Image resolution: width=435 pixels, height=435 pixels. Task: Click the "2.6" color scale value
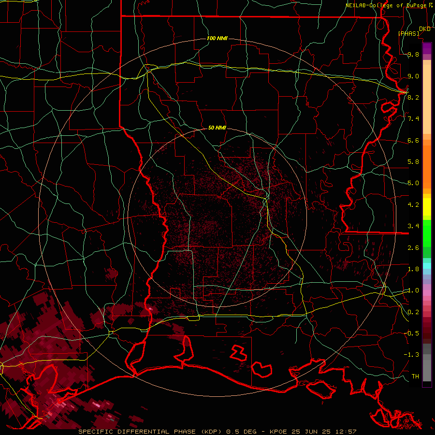tap(413, 247)
